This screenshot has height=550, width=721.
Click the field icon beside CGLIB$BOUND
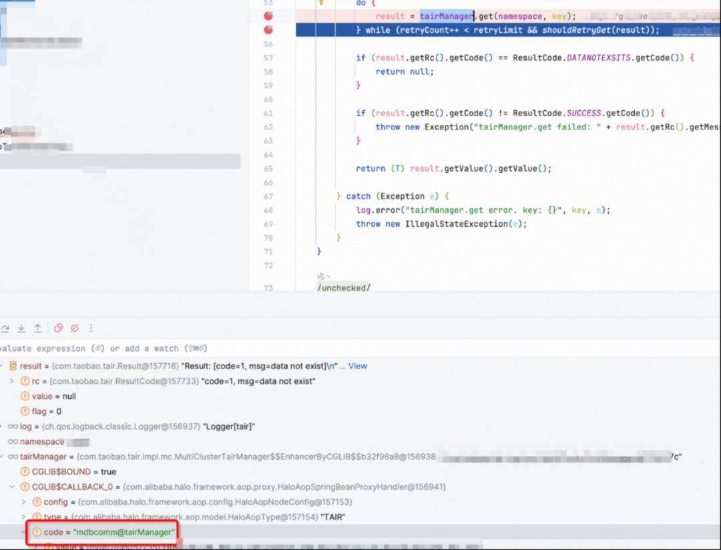[25, 471]
